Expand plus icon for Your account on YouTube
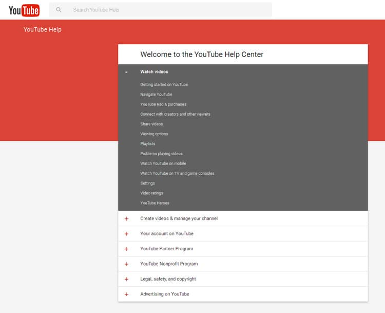Viewport: 385px width, 313px height. click(x=126, y=234)
